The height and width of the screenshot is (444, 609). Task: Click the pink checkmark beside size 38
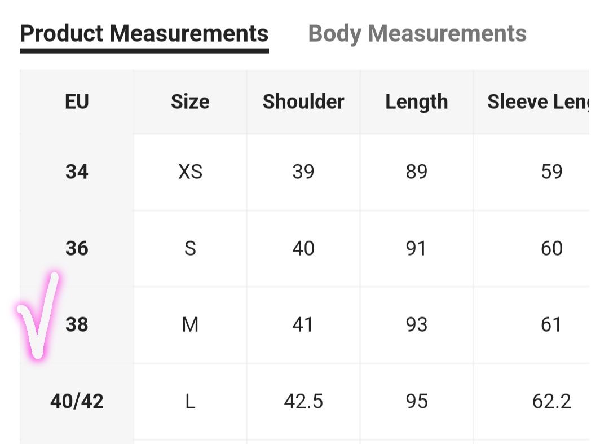(38, 315)
